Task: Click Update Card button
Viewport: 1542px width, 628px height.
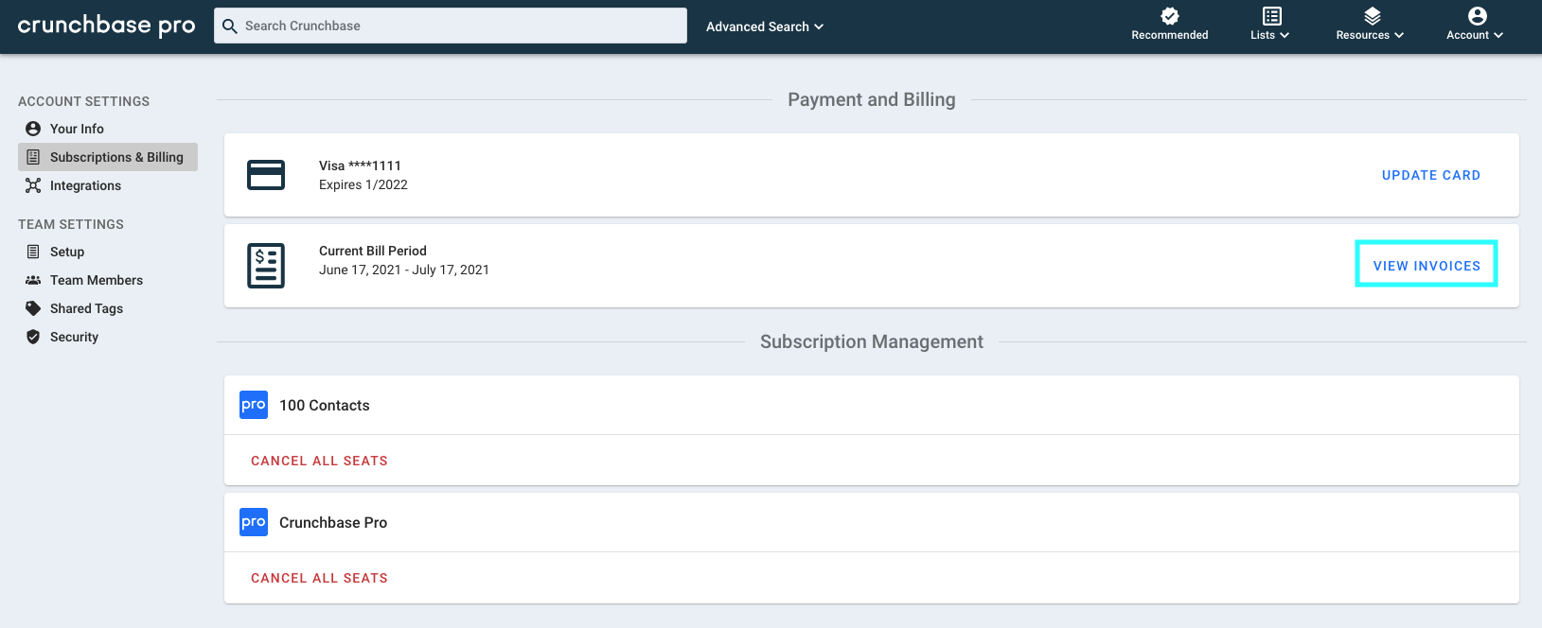Action: (1431, 175)
